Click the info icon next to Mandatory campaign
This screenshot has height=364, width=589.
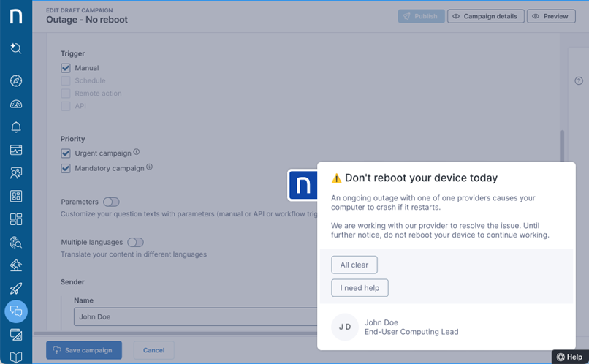click(150, 167)
